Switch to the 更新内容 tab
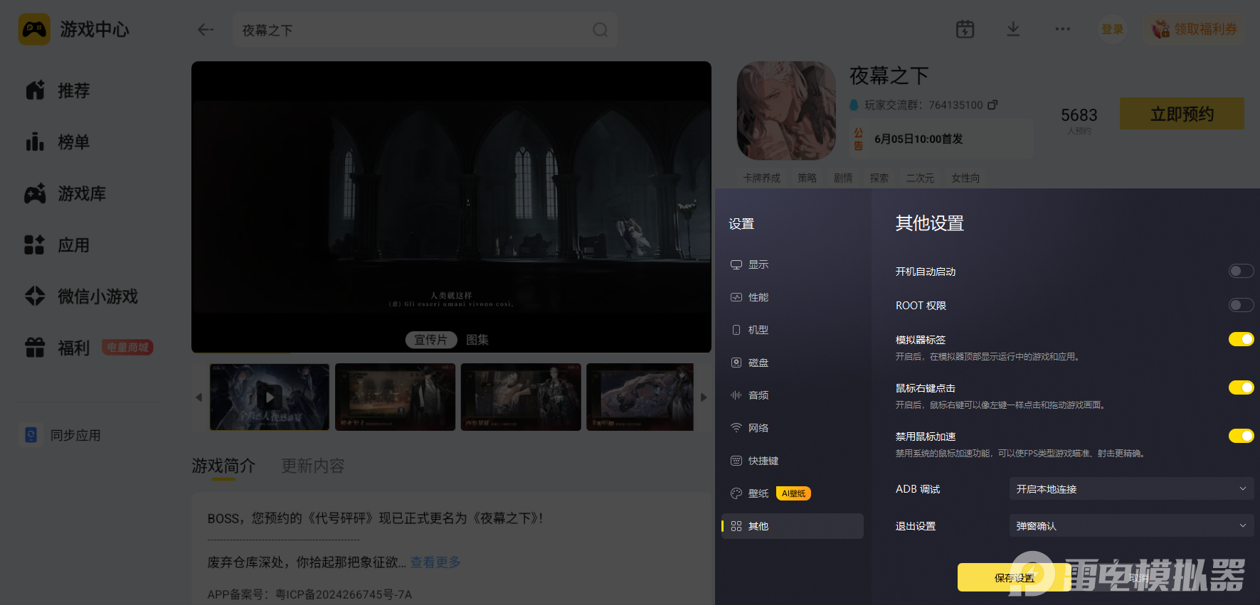1260x605 pixels. pyautogui.click(x=313, y=466)
